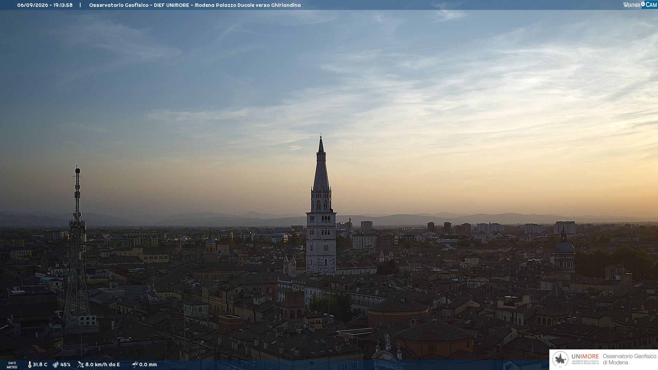This screenshot has width=658, height=370.
Task: Click the thermometer temperature icon
Action: click(x=30, y=365)
